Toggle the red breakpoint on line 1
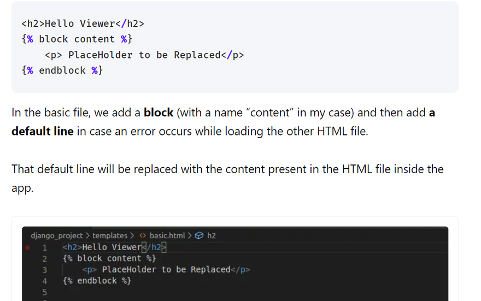The width and height of the screenshot is (481, 301). tap(27, 247)
